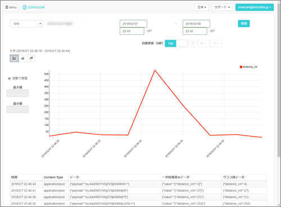Click the refresh data icon button
This screenshot has width=281, height=207.
coord(193,43)
